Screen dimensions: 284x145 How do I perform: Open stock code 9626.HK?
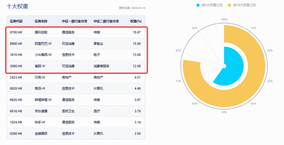coord(16,100)
